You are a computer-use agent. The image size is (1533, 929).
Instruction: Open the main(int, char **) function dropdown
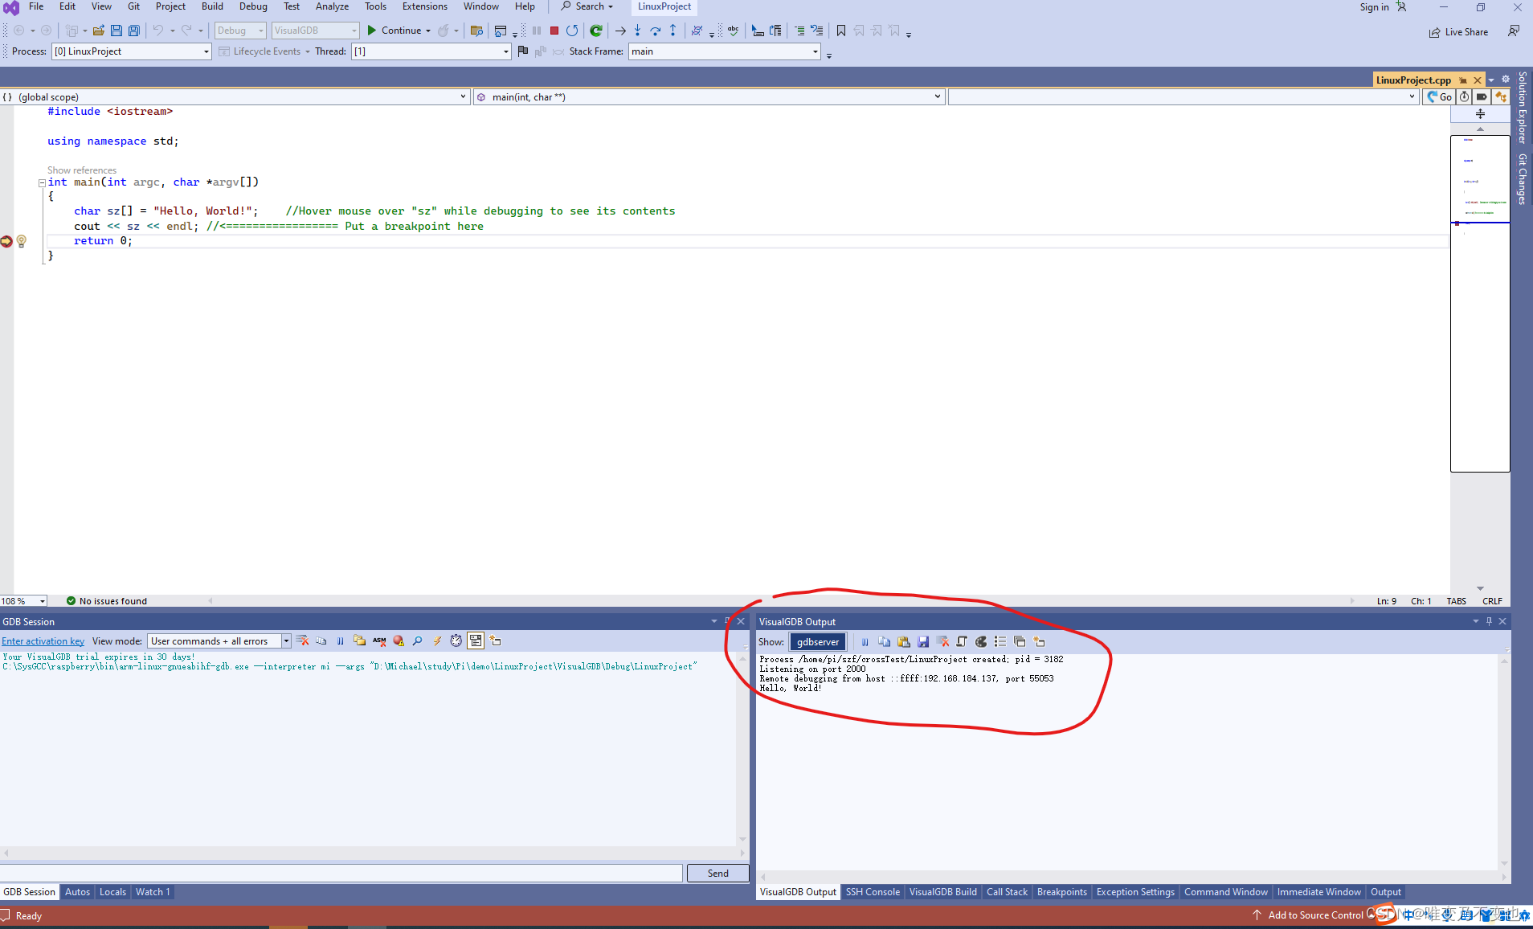point(709,97)
